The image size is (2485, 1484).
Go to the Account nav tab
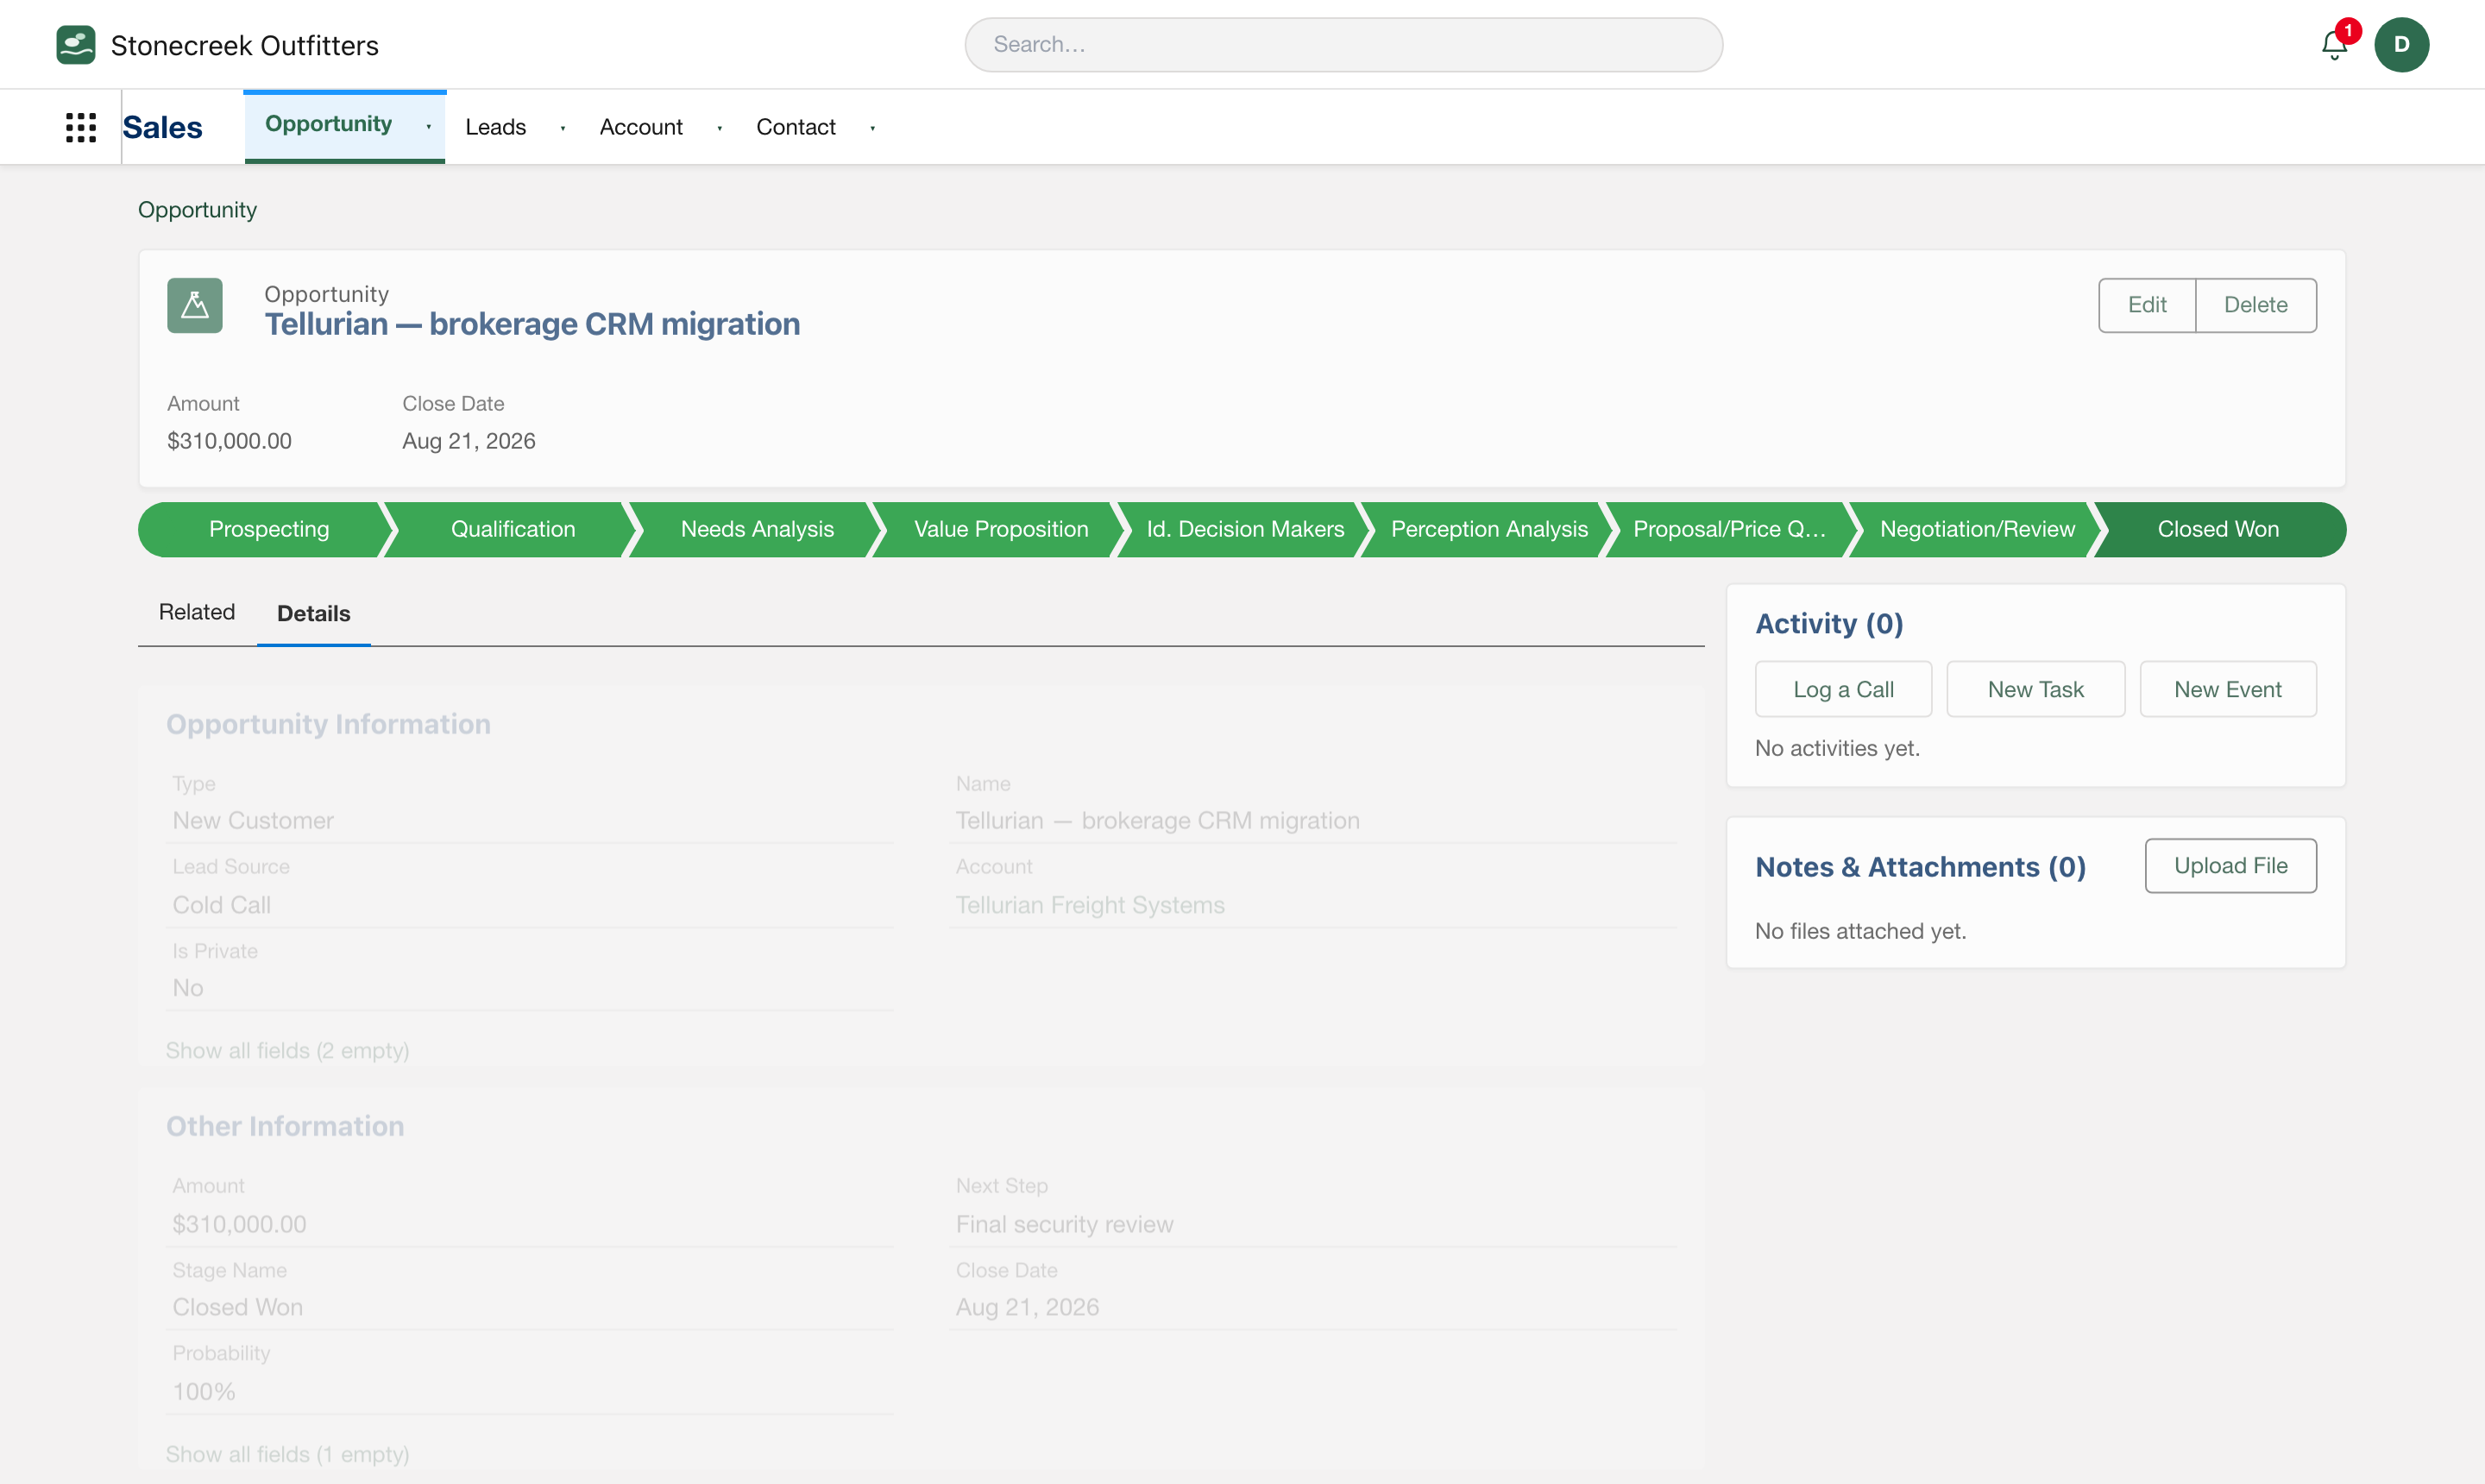(x=641, y=127)
